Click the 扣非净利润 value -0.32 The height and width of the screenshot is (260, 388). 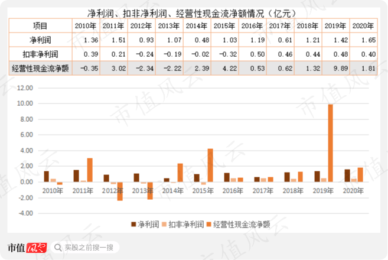[x=228, y=54]
